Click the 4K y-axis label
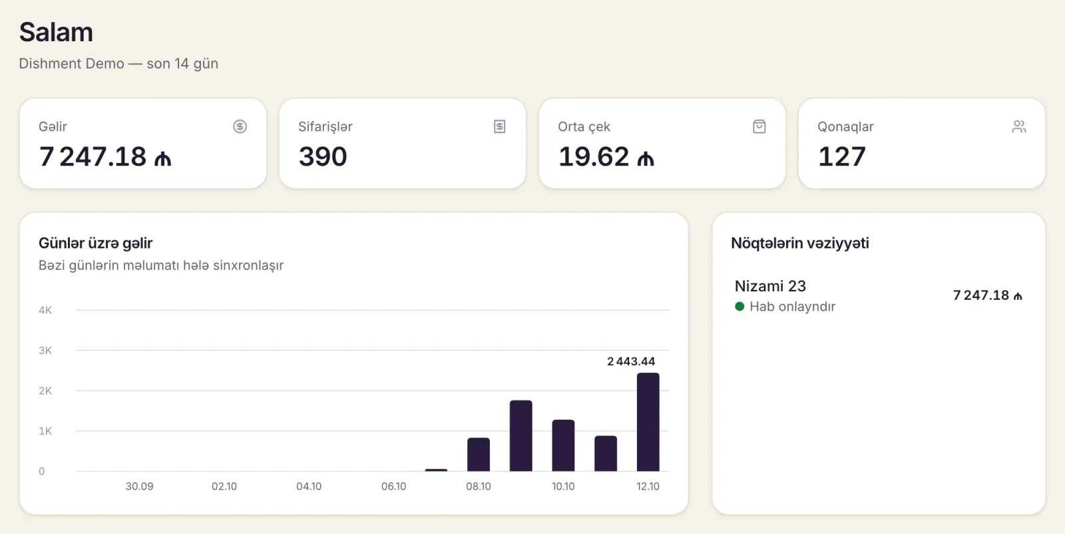The height and width of the screenshot is (534, 1065). [45, 311]
